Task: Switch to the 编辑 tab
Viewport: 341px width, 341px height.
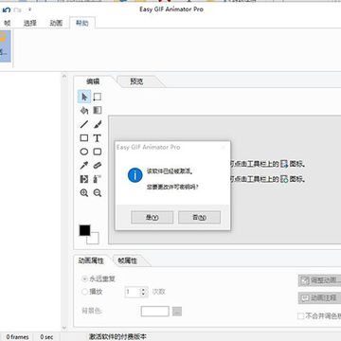Action: coord(93,81)
